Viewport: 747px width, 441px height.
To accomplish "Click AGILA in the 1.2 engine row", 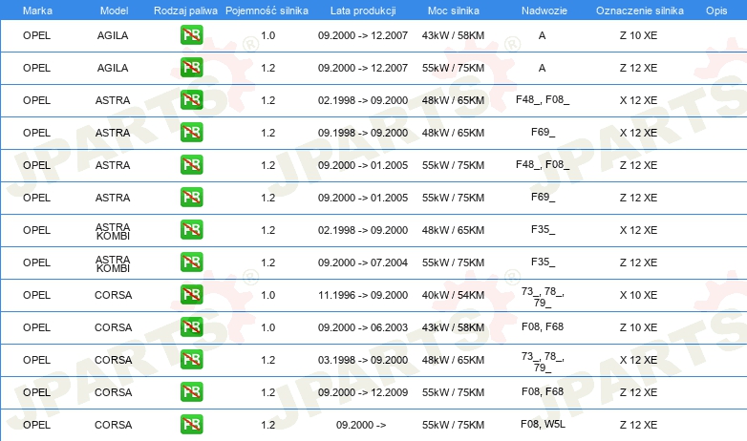I will click(113, 68).
